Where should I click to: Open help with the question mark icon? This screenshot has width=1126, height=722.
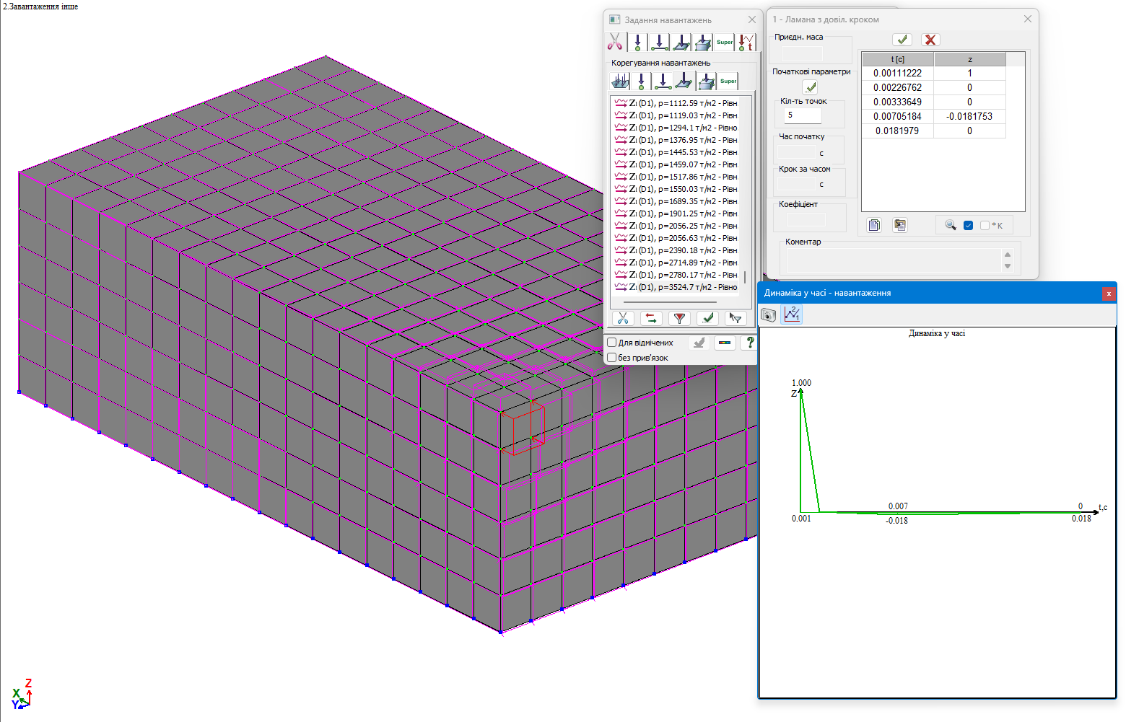coord(750,343)
